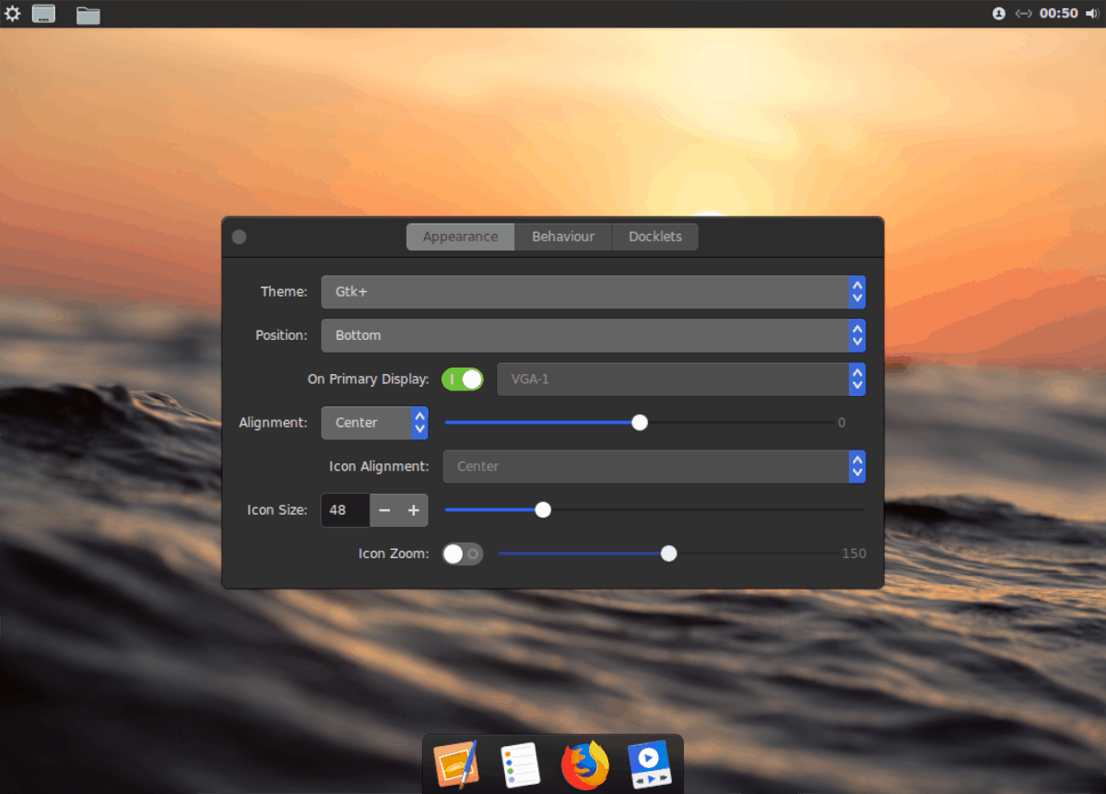Decrease Icon Size with the minus button
Viewport: 1106px width, 794px height.
384,509
